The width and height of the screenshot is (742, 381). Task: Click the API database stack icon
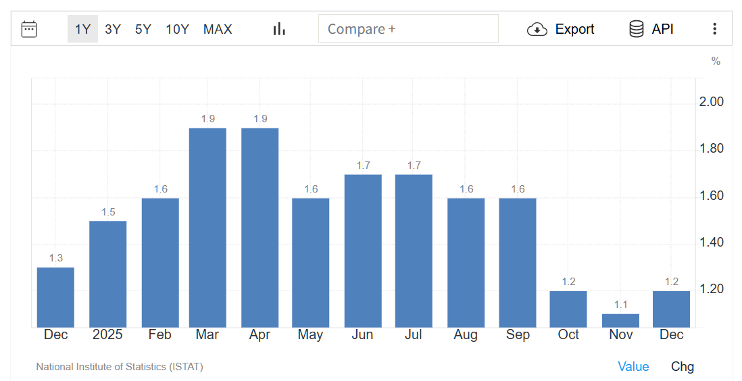tap(636, 29)
